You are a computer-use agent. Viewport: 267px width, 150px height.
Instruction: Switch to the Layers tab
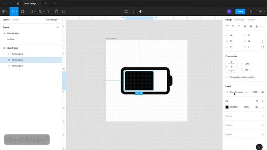coord(6,20)
